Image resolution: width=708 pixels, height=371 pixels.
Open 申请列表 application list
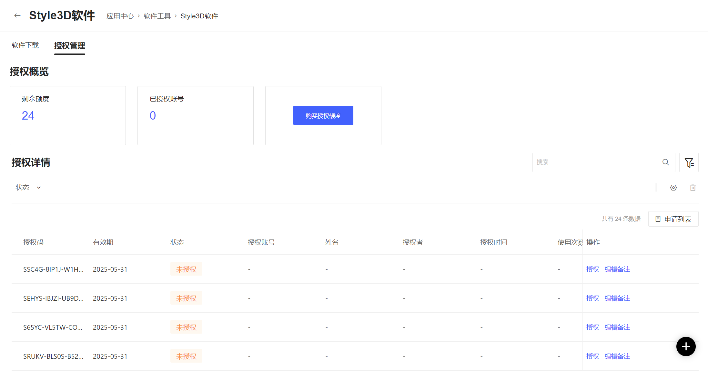673,219
